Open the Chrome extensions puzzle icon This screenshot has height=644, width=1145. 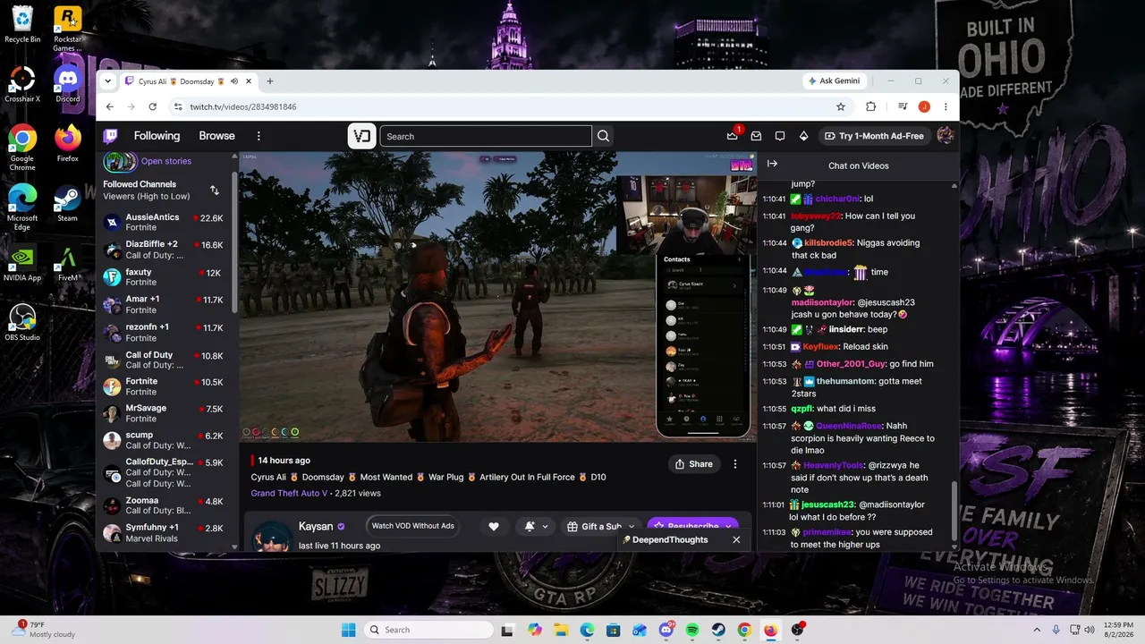coord(870,106)
